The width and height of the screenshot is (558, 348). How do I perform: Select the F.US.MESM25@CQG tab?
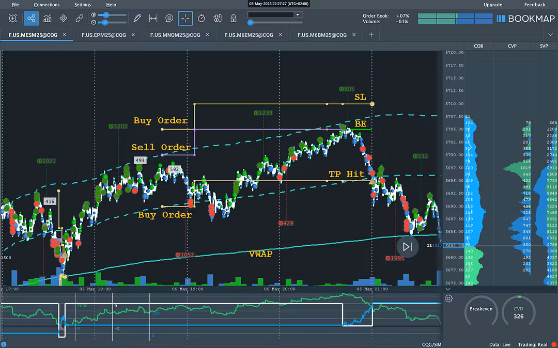coord(33,35)
